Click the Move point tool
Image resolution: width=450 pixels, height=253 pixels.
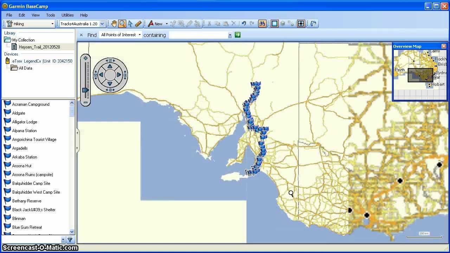pyautogui.click(x=181, y=24)
